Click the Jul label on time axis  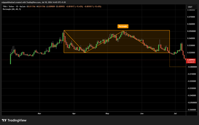click(x=175, y=114)
